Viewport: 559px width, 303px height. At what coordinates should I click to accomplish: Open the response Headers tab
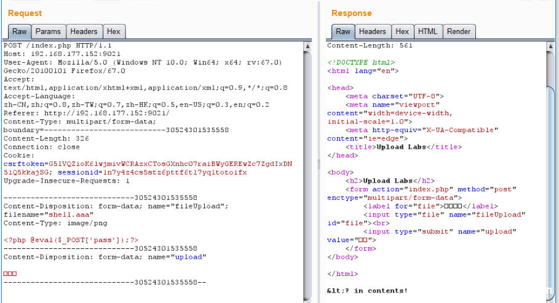point(372,31)
